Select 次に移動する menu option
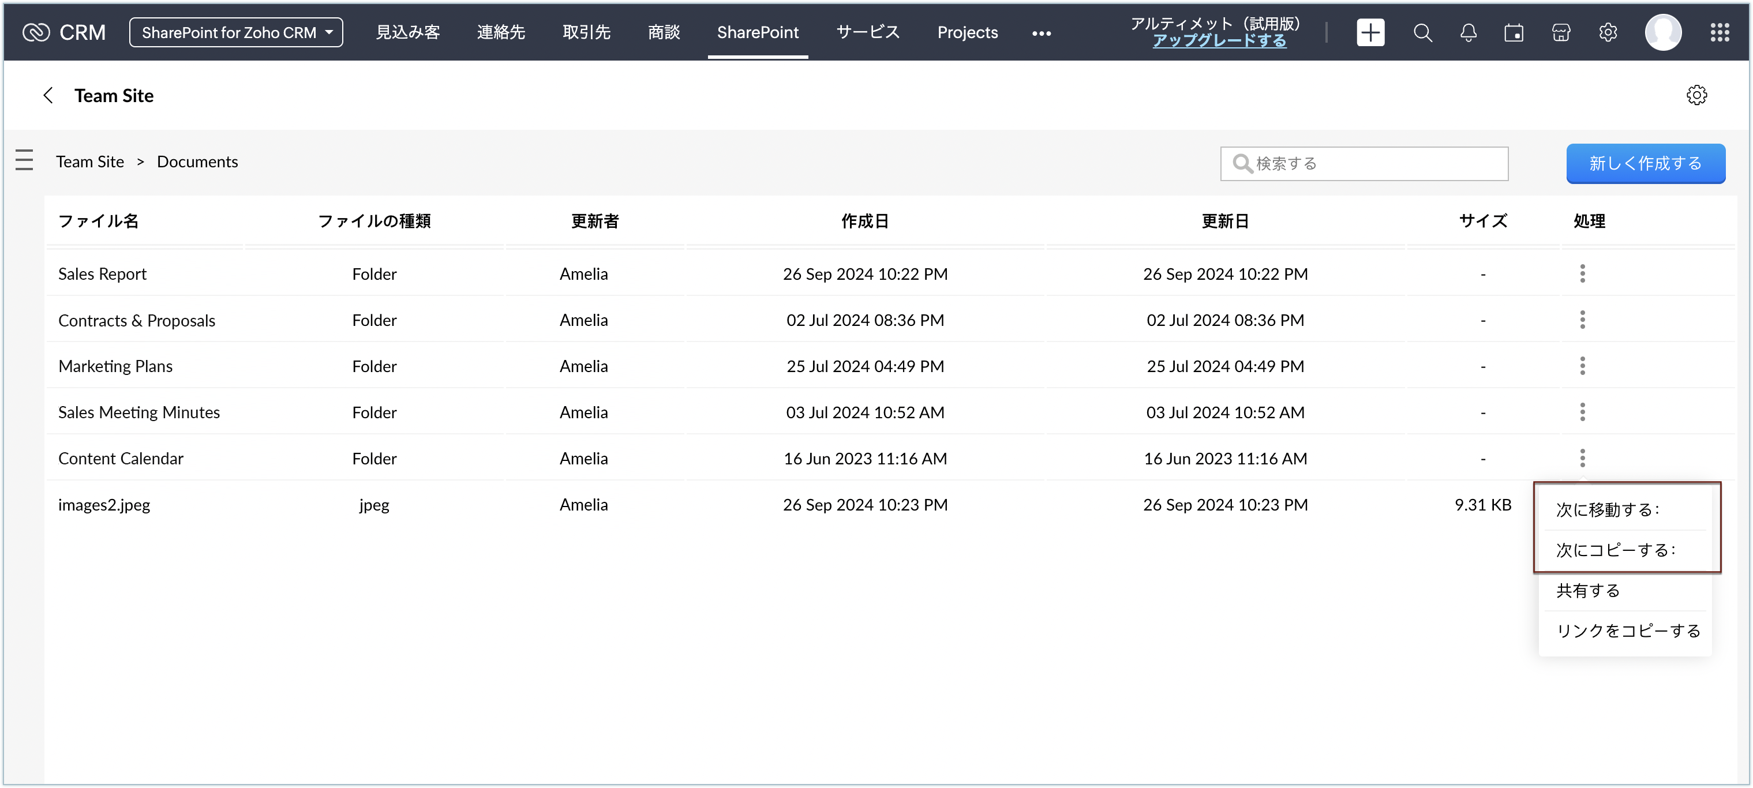The width and height of the screenshot is (1753, 788). 1608,510
